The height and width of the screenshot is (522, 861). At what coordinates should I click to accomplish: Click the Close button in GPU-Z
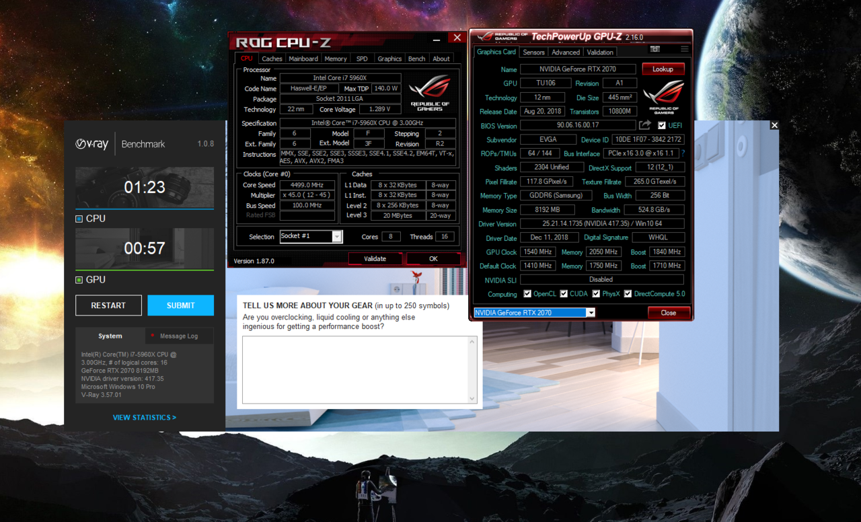[x=669, y=313]
